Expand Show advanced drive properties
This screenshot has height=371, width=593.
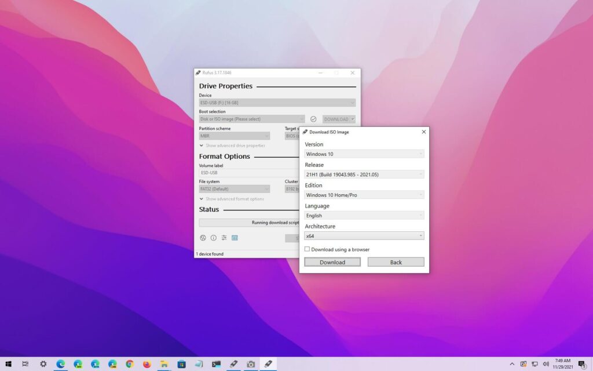point(232,146)
